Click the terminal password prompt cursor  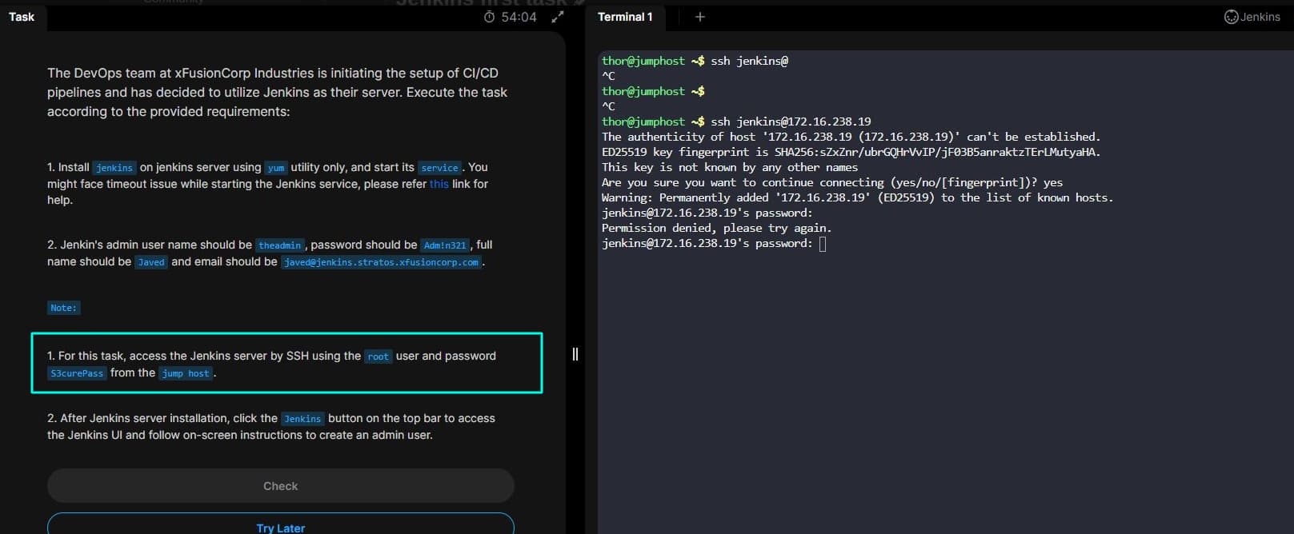click(823, 244)
